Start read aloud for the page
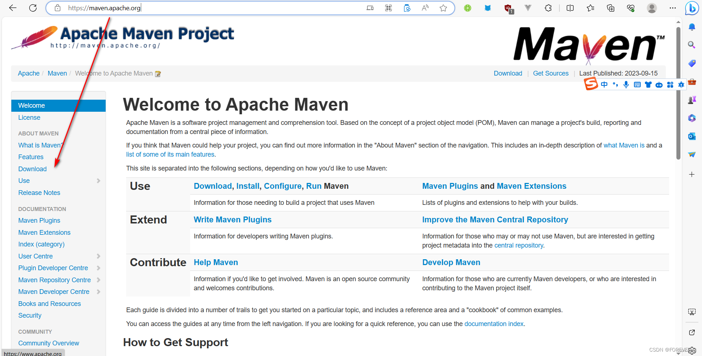This screenshot has width=702, height=356. pyautogui.click(x=425, y=8)
